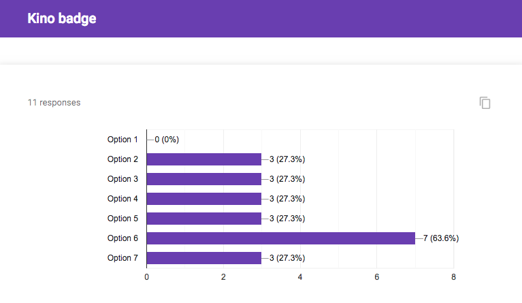This screenshot has width=522, height=303.
Task: Click the Option 5 axis label
Action: 123,219
